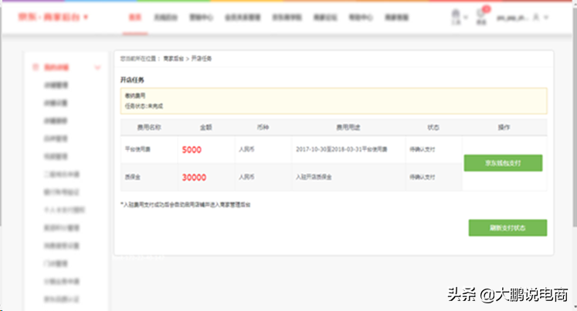
Task: Click the 币种 column header
Action: 263,127
